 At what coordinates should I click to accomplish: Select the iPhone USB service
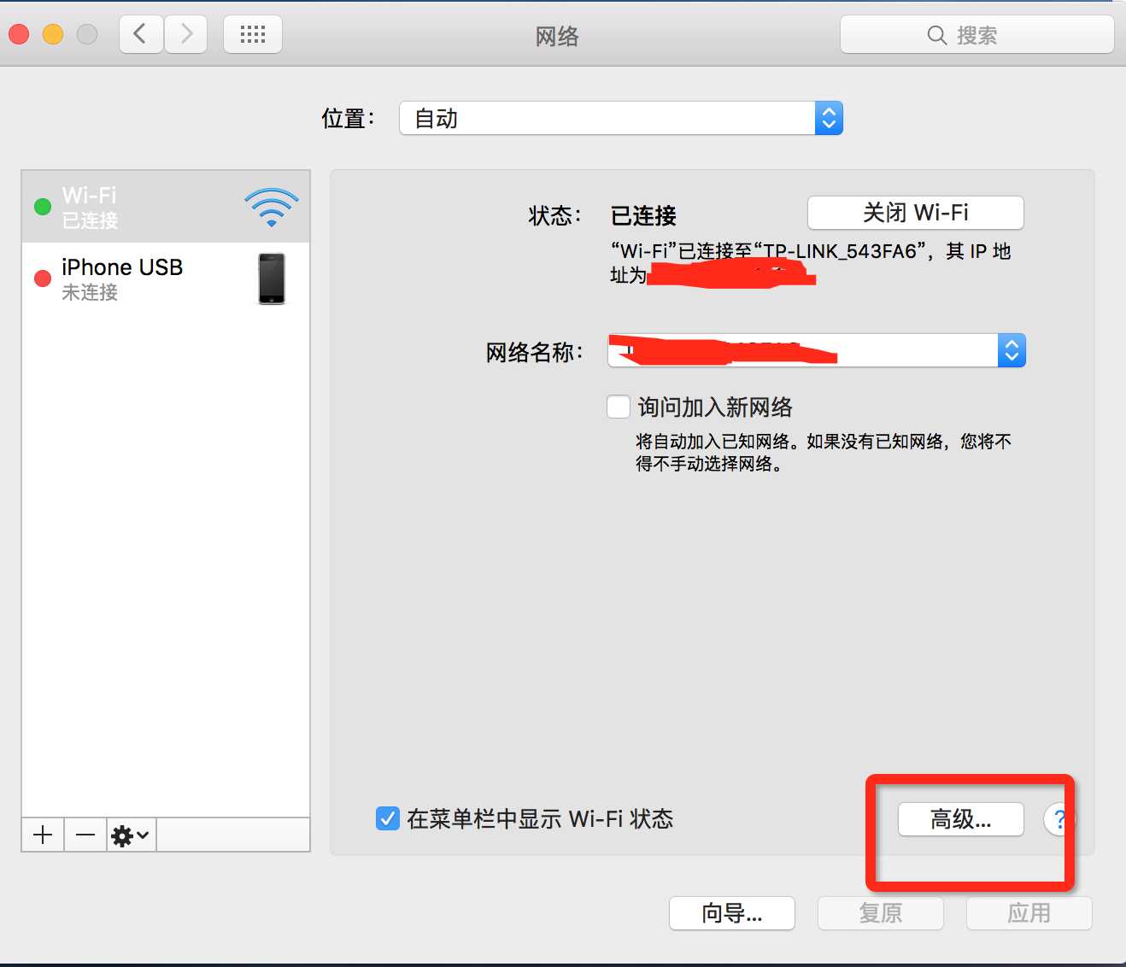166,278
